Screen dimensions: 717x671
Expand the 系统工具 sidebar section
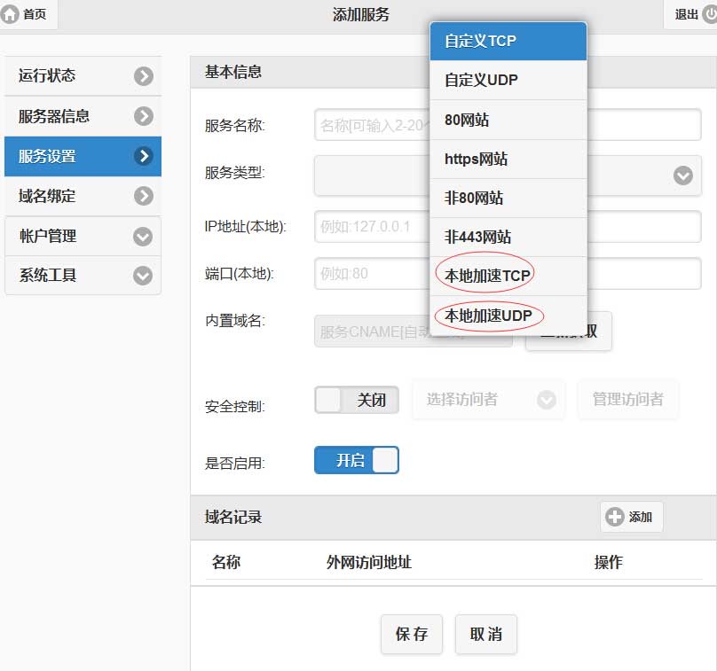click(x=143, y=276)
